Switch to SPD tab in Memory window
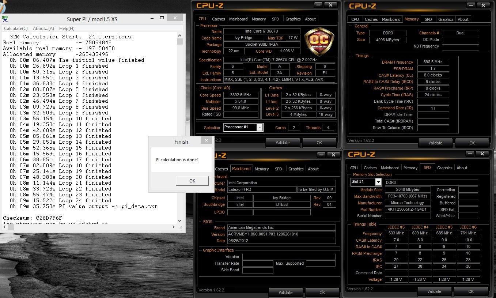This screenshot has width=496, height=298. coord(428,19)
